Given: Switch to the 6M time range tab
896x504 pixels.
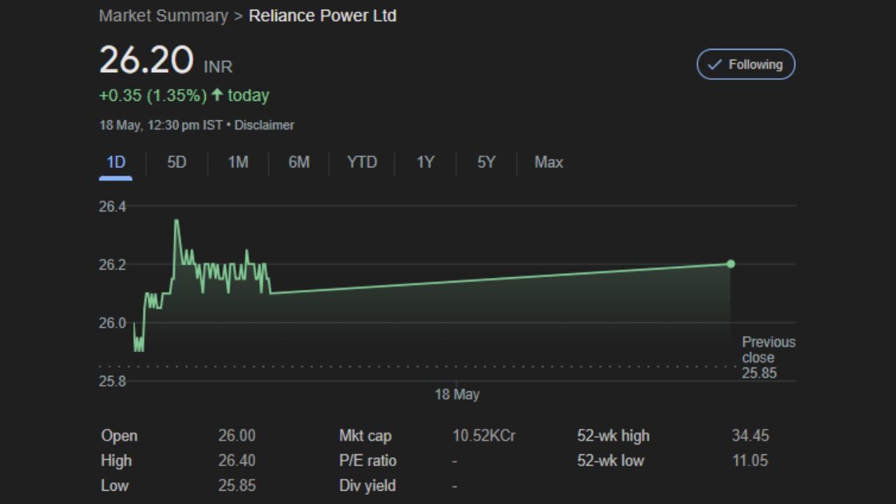Looking at the screenshot, I should [x=299, y=162].
